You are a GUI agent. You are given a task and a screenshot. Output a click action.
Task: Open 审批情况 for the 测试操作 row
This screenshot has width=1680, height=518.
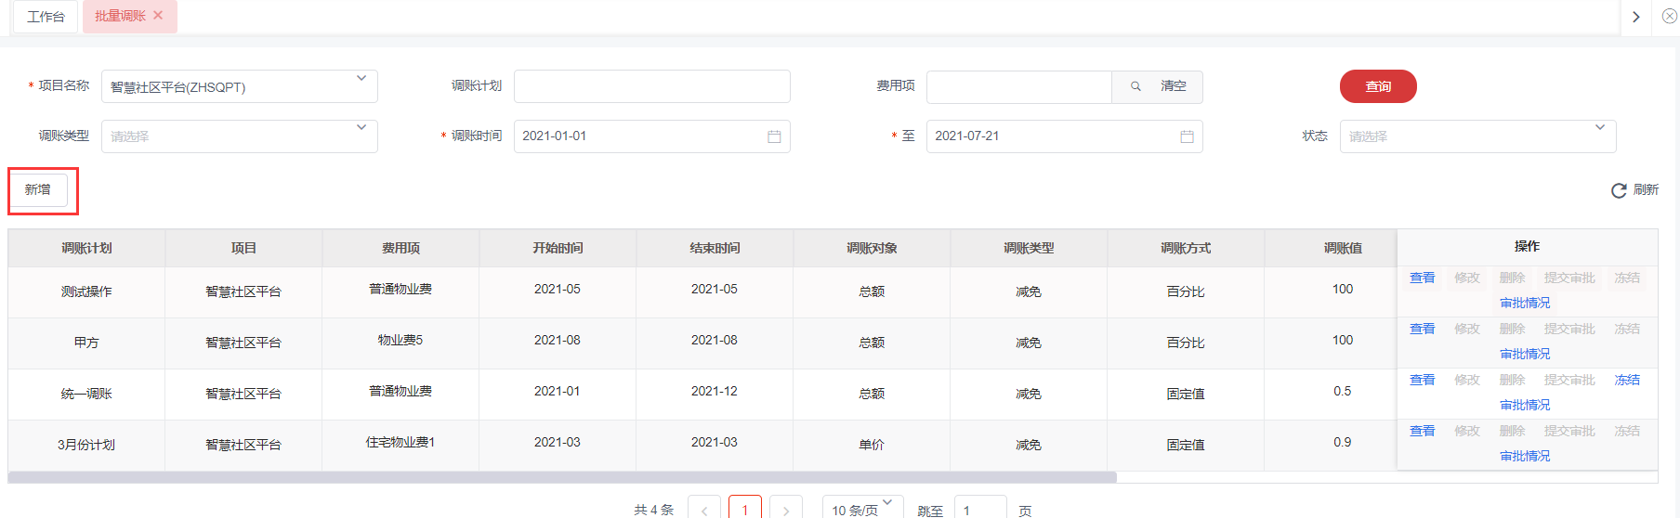(x=1525, y=303)
